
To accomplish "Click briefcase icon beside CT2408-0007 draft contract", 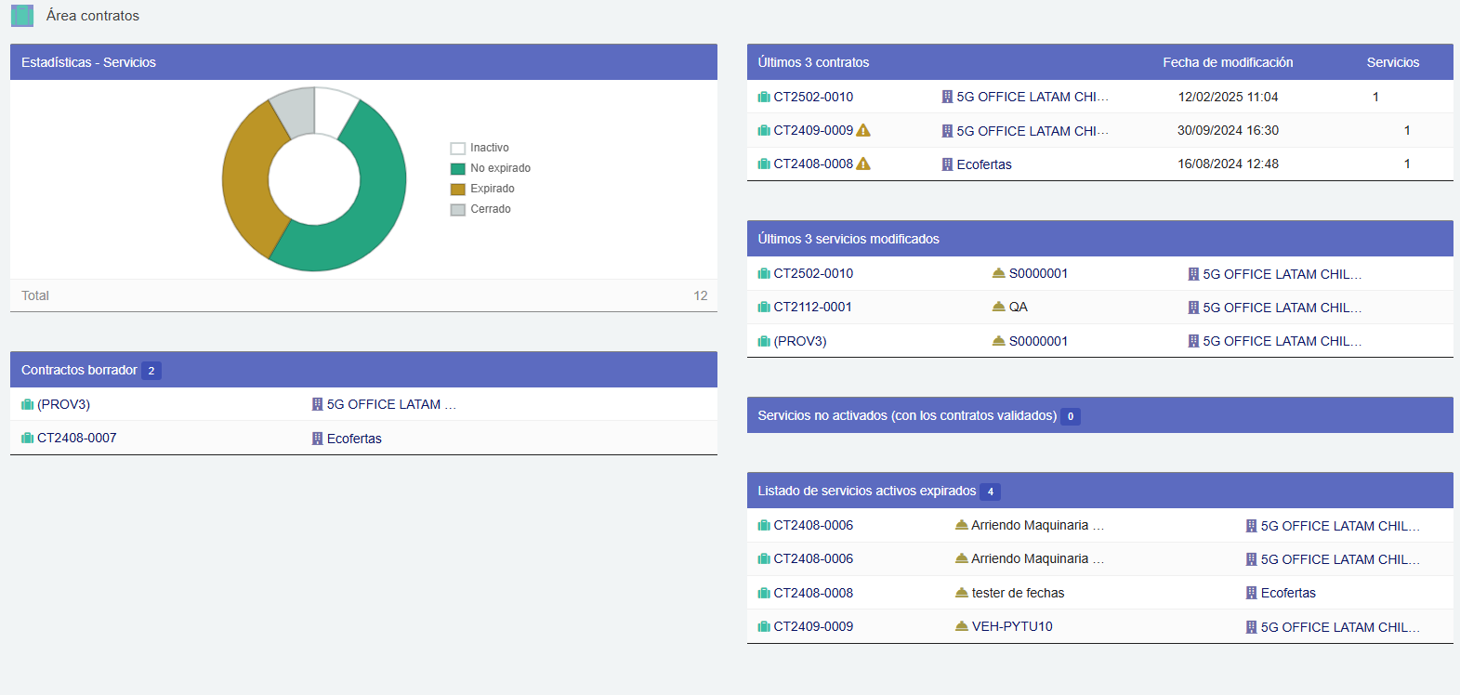I will (x=28, y=439).
